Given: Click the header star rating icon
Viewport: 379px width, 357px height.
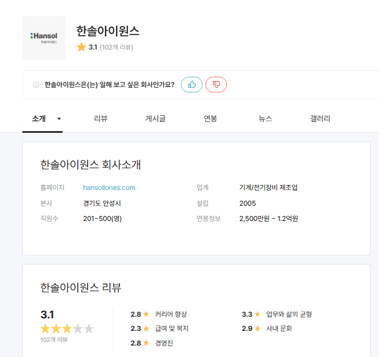Looking at the screenshot, I should (81, 47).
